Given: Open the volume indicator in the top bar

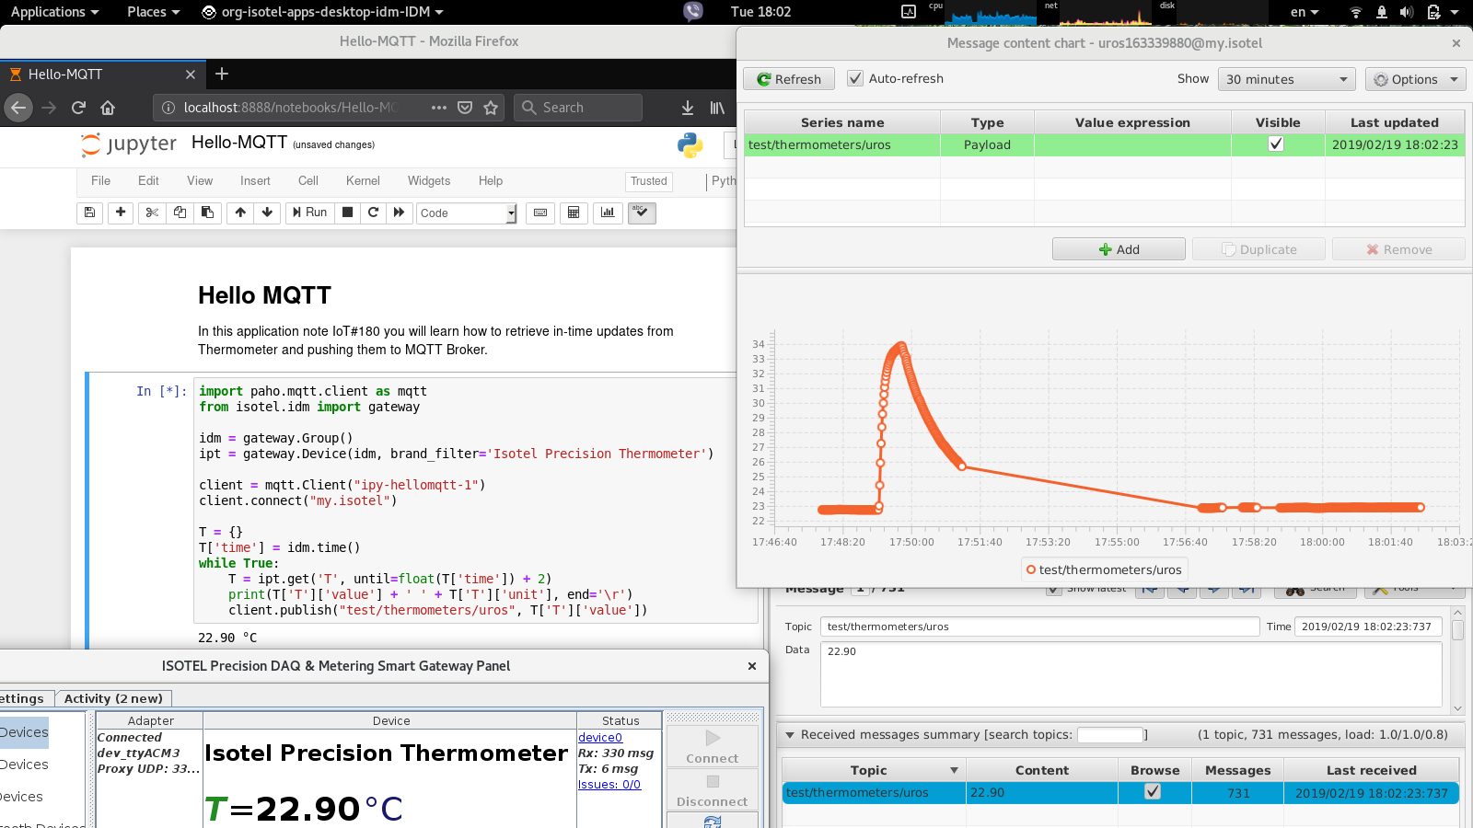Looking at the screenshot, I should click(x=1407, y=12).
